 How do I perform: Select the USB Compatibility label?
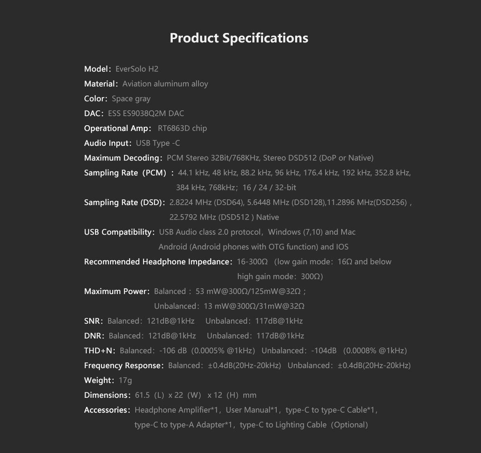(119, 232)
